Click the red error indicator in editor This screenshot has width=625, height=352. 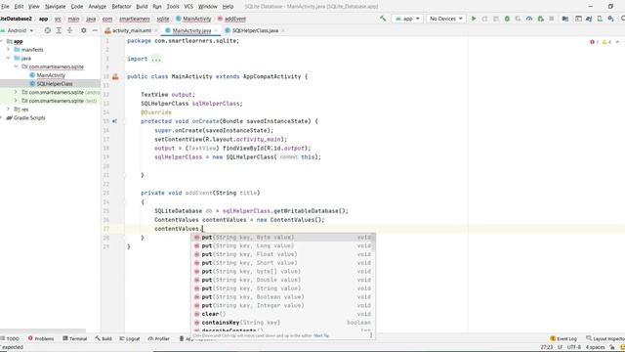(x=594, y=42)
